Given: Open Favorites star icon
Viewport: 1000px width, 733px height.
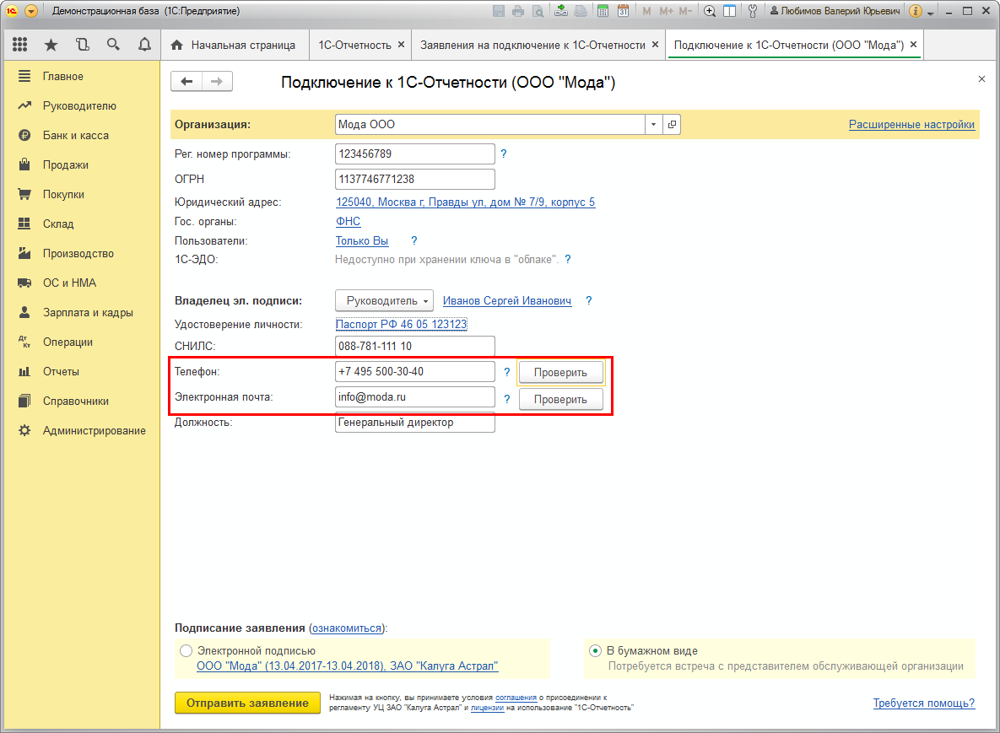Looking at the screenshot, I should click(51, 45).
